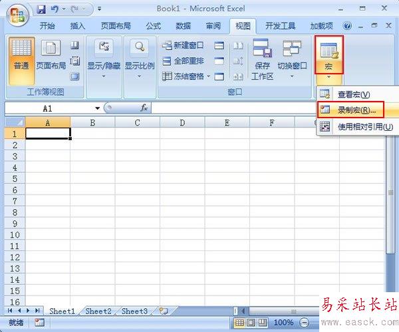Redo the last undone action
The width and height of the screenshot is (399, 332).
pos(74,9)
